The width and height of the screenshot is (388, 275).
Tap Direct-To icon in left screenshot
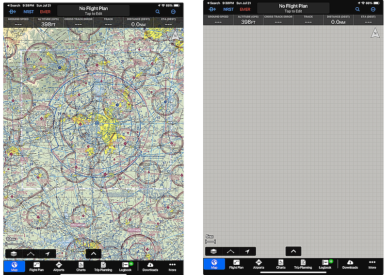(x=12, y=12)
